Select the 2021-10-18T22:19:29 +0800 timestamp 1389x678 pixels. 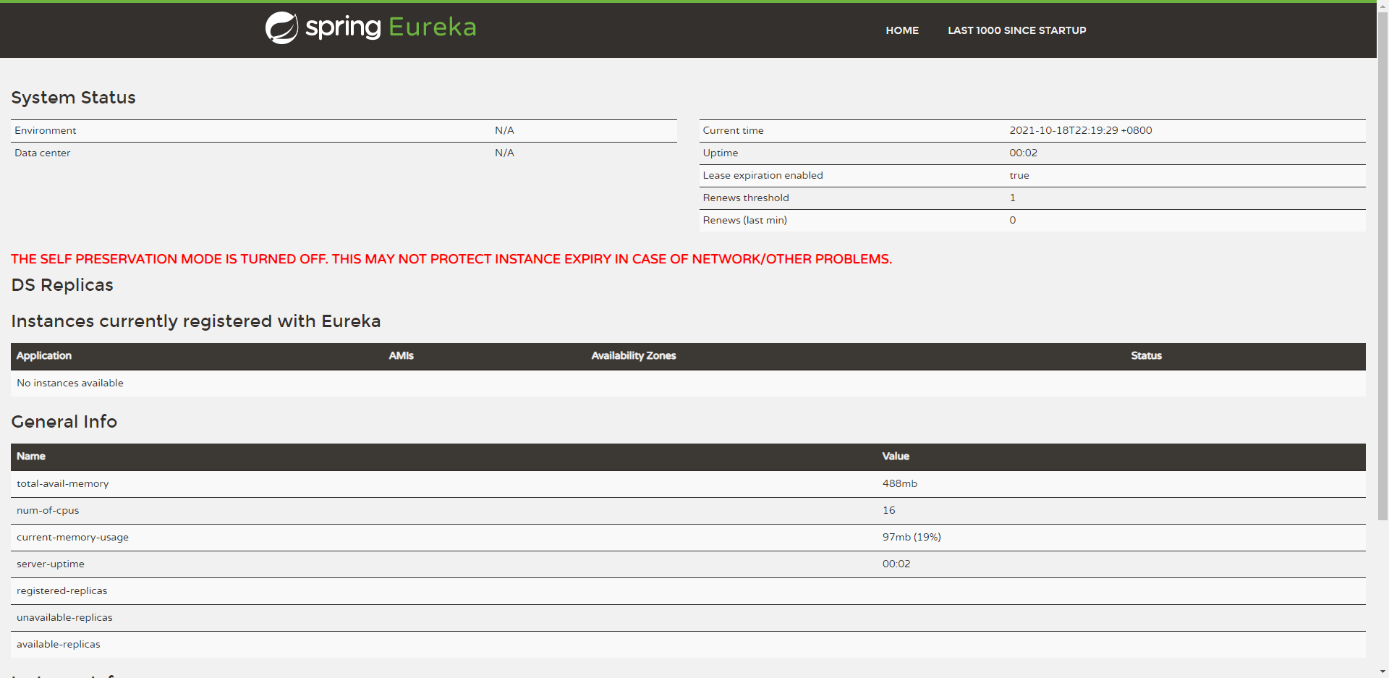pyautogui.click(x=1080, y=130)
